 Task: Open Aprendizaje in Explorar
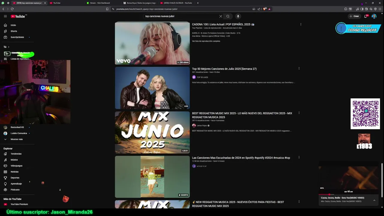point(16,184)
